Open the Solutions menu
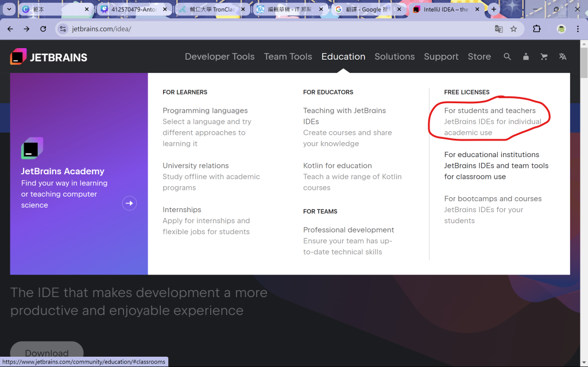Viewport: 588px width, 367px height. 394,57
